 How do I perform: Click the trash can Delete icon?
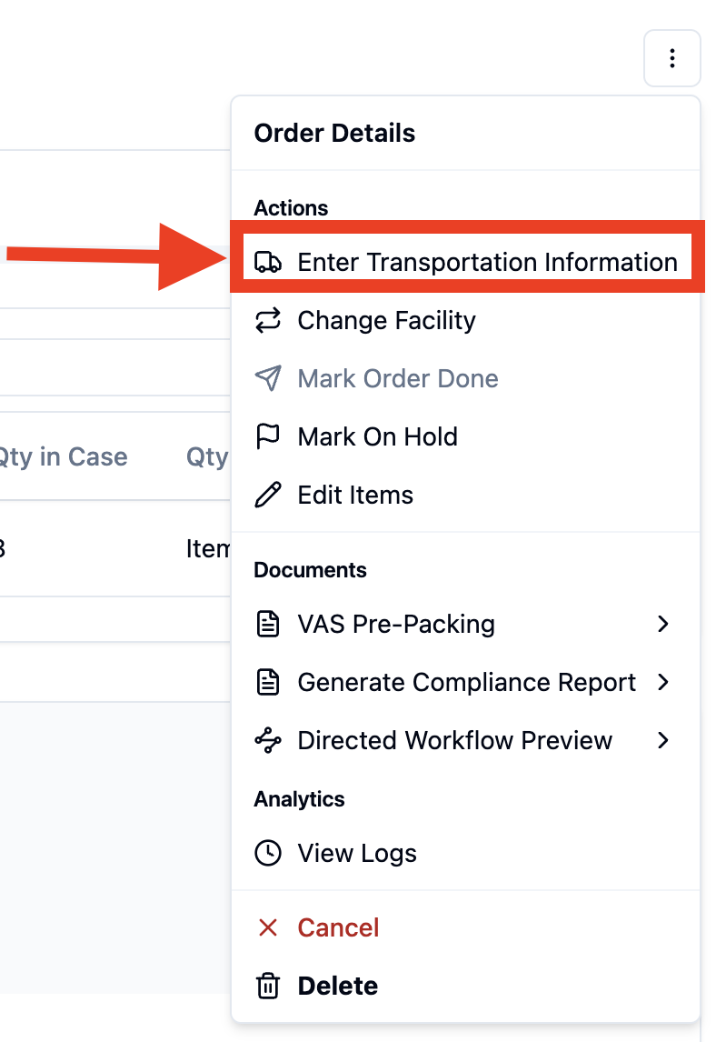point(268,987)
